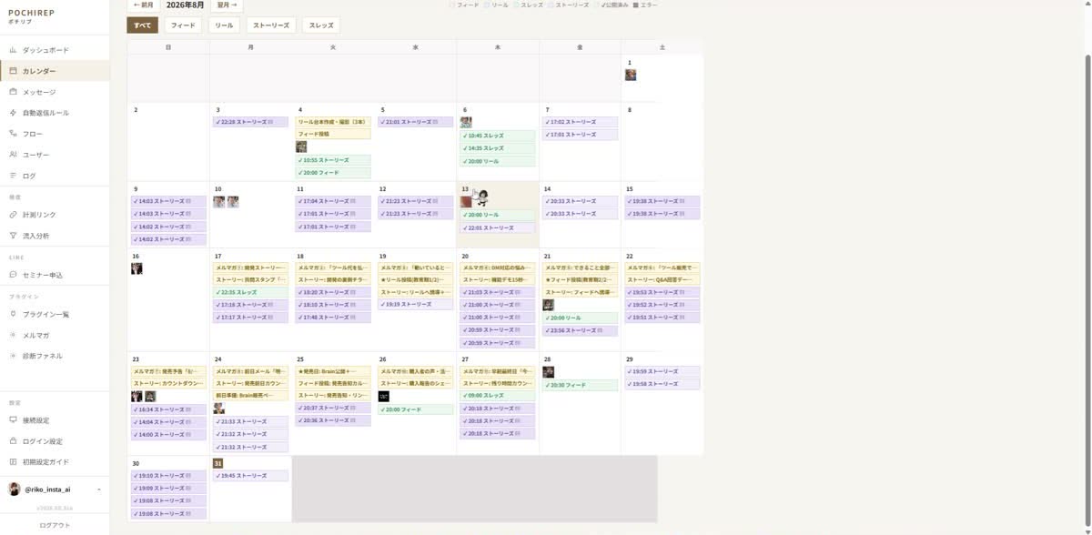Open the post thumbnail on August 1
Viewport: 1092px width, 535px height.
[631, 75]
